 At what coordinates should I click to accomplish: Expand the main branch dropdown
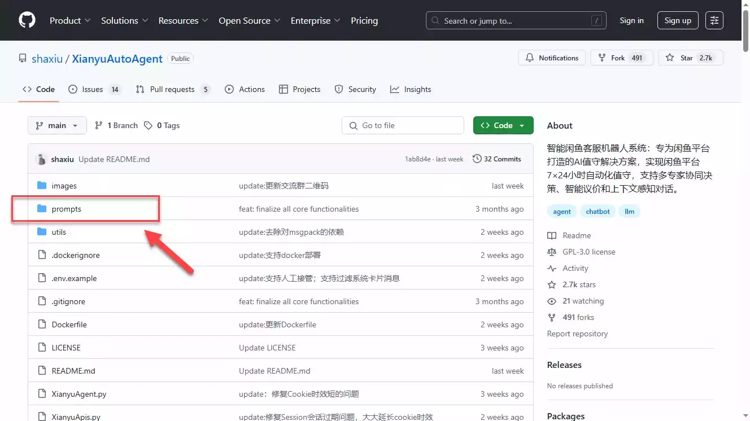(x=57, y=125)
